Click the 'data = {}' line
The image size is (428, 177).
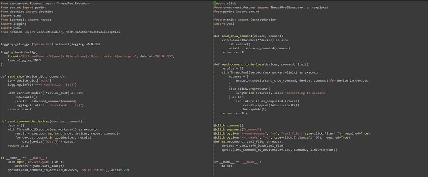(16, 125)
